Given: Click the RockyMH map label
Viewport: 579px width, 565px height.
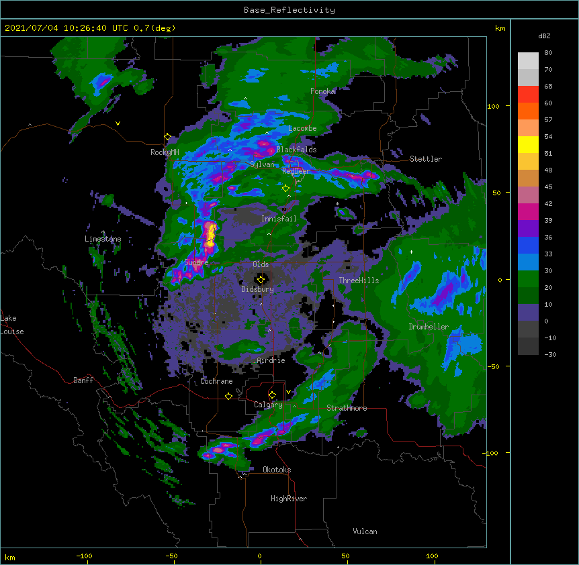Looking at the screenshot, I should tap(165, 152).
